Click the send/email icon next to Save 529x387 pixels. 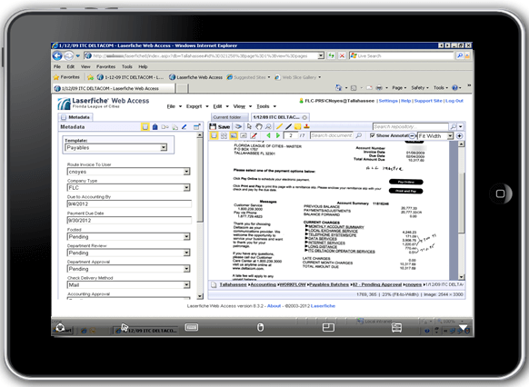(238, 127)
